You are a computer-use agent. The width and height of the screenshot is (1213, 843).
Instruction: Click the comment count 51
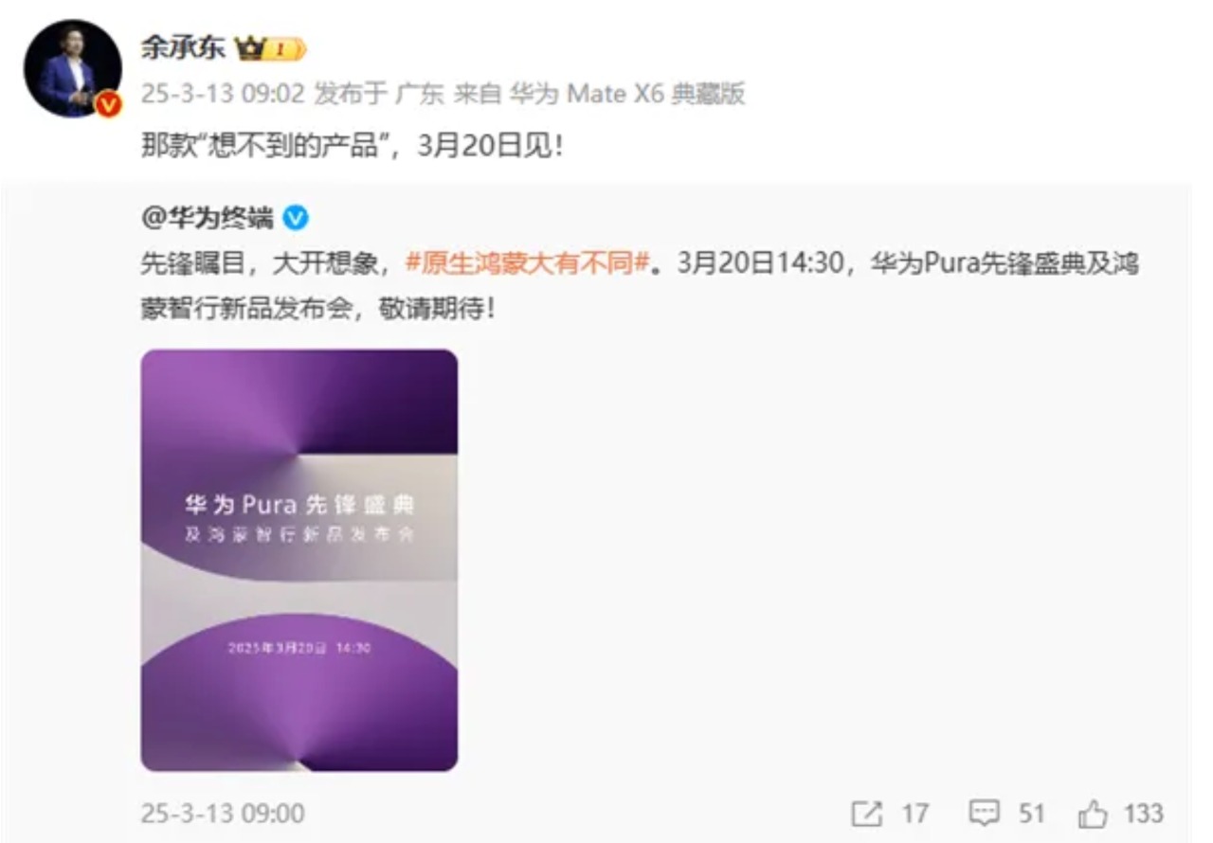(x=1032, y=814)
